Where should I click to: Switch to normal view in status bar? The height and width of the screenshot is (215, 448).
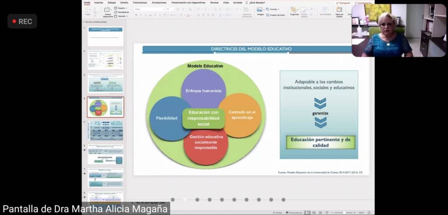point(308,213)
